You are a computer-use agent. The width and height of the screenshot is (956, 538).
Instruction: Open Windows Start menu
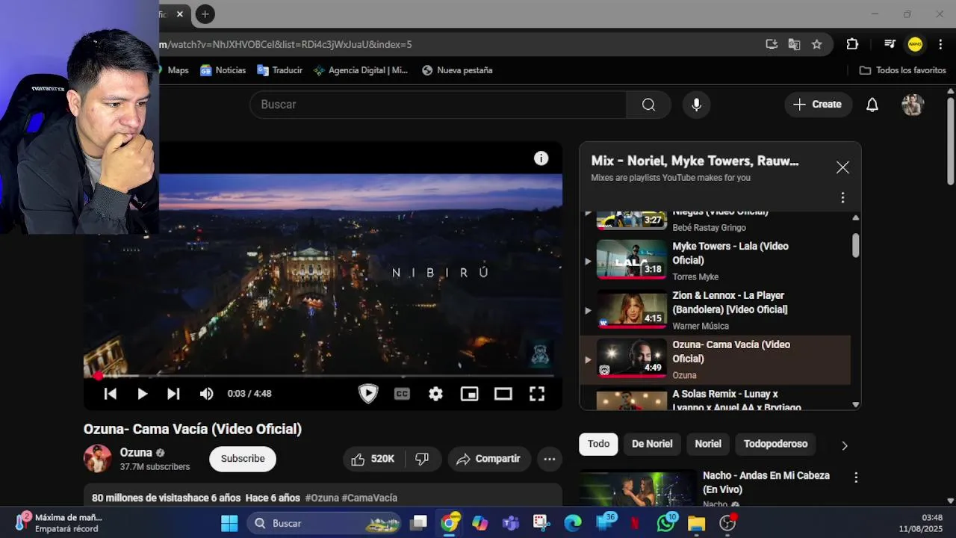click(229, 523)
